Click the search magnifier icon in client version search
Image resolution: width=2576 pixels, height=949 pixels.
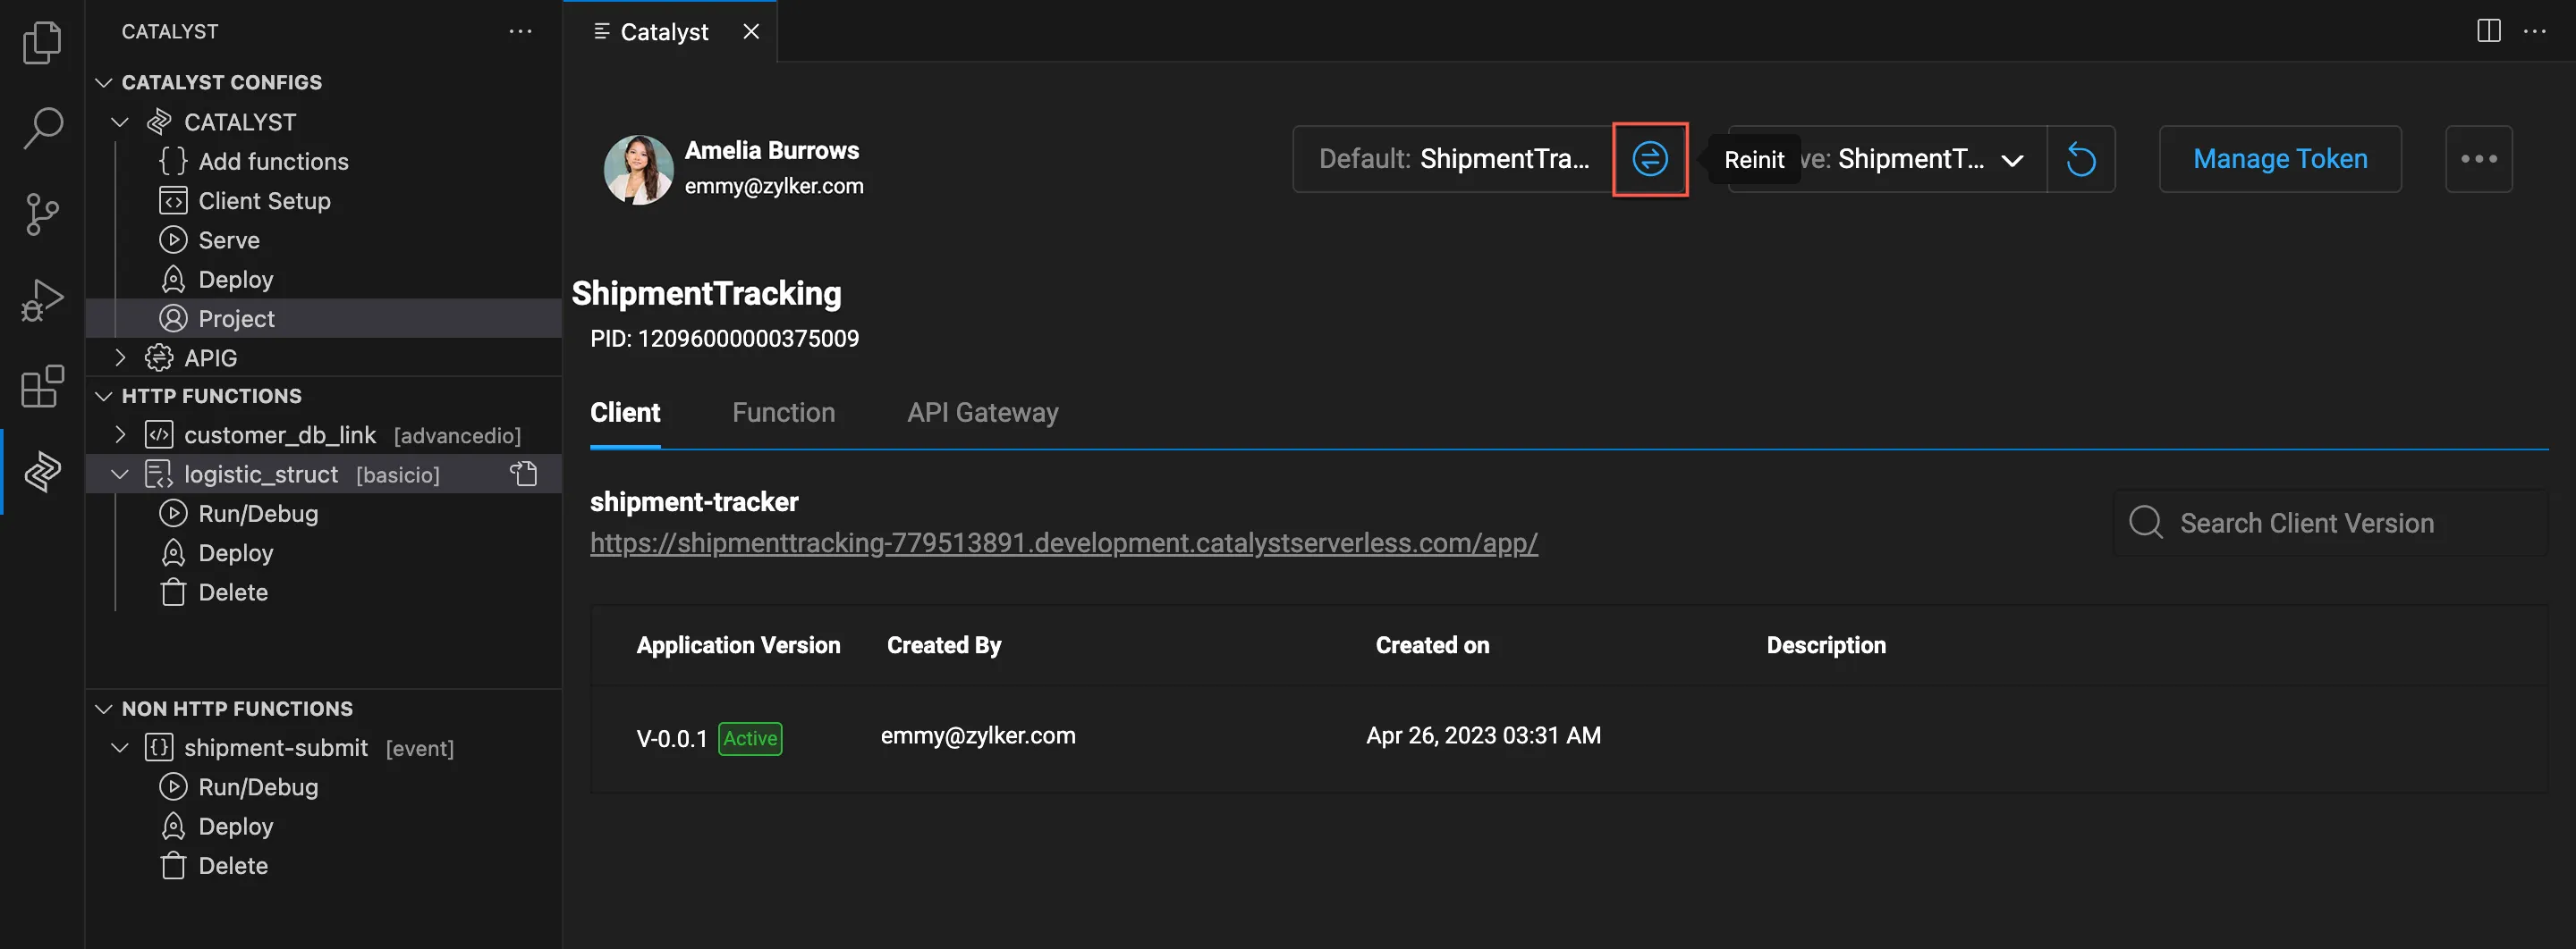tap(2145, 523)
